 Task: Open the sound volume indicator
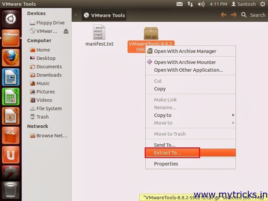pos(201,4)
